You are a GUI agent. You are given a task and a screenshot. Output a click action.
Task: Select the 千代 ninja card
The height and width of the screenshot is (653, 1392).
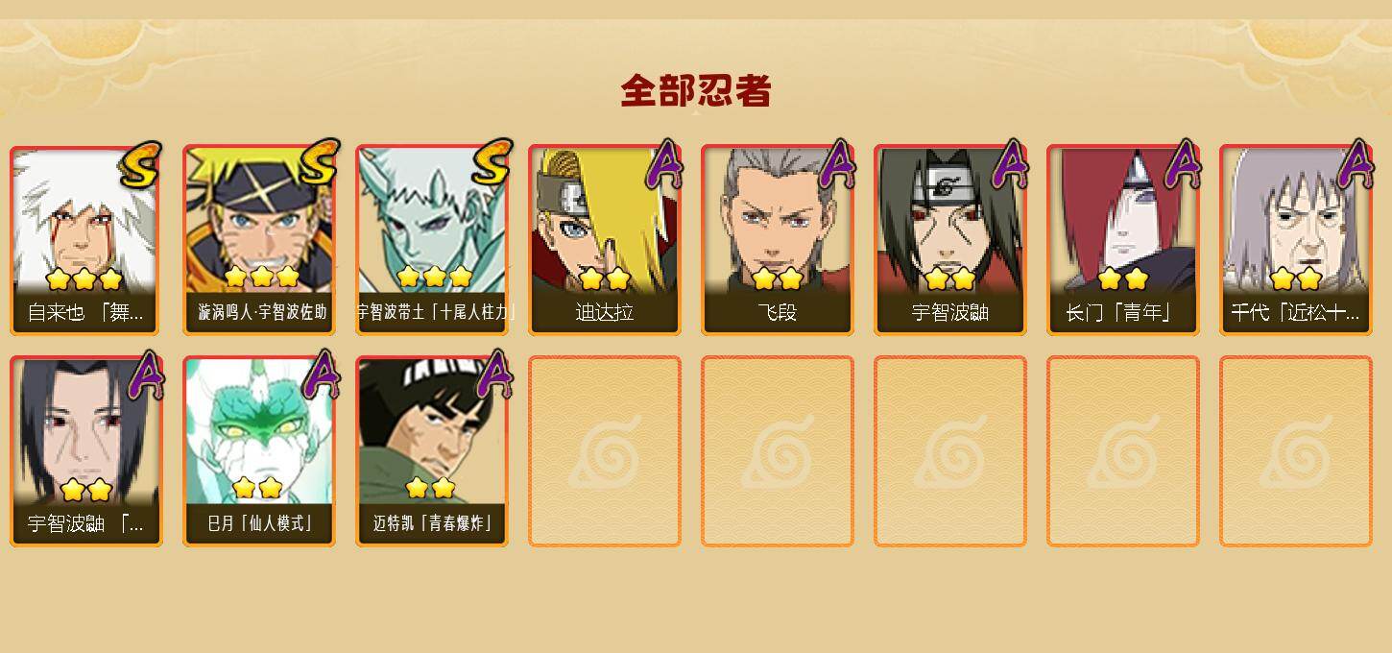[1296, 239]
